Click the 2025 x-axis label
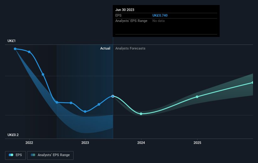This screenshot has height=163, width=258. click(197, 143)
